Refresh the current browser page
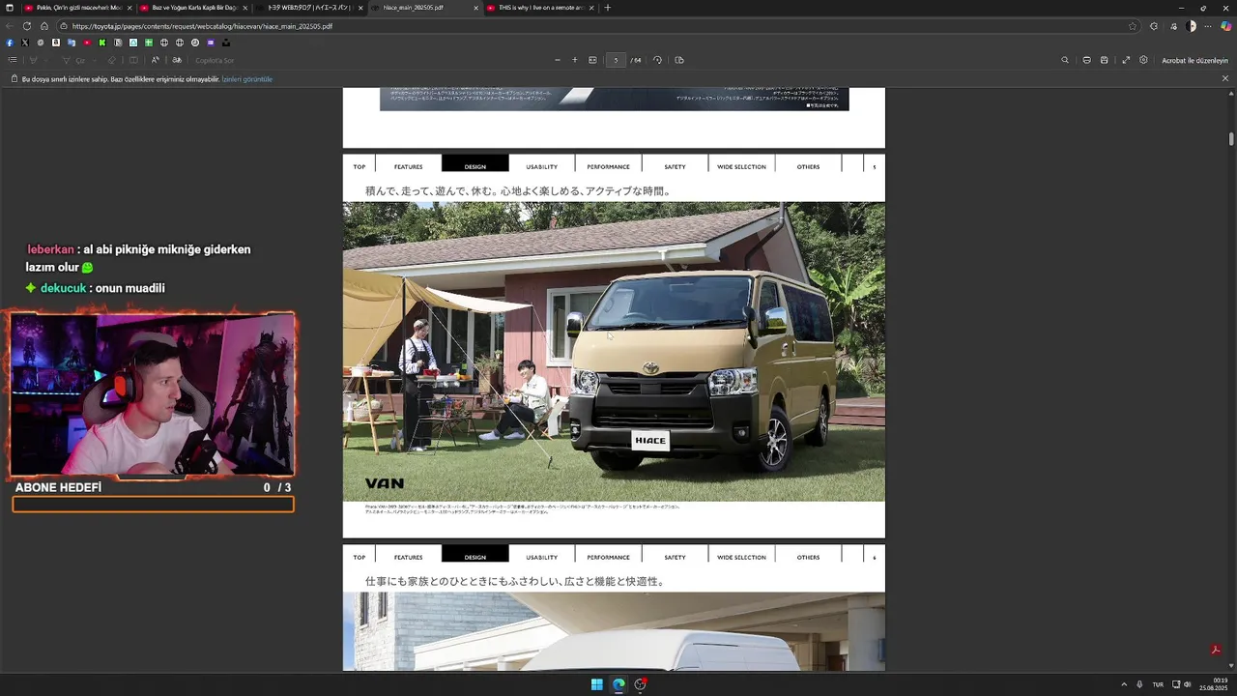The image size is (1237, 696). [x=27, y=26]
